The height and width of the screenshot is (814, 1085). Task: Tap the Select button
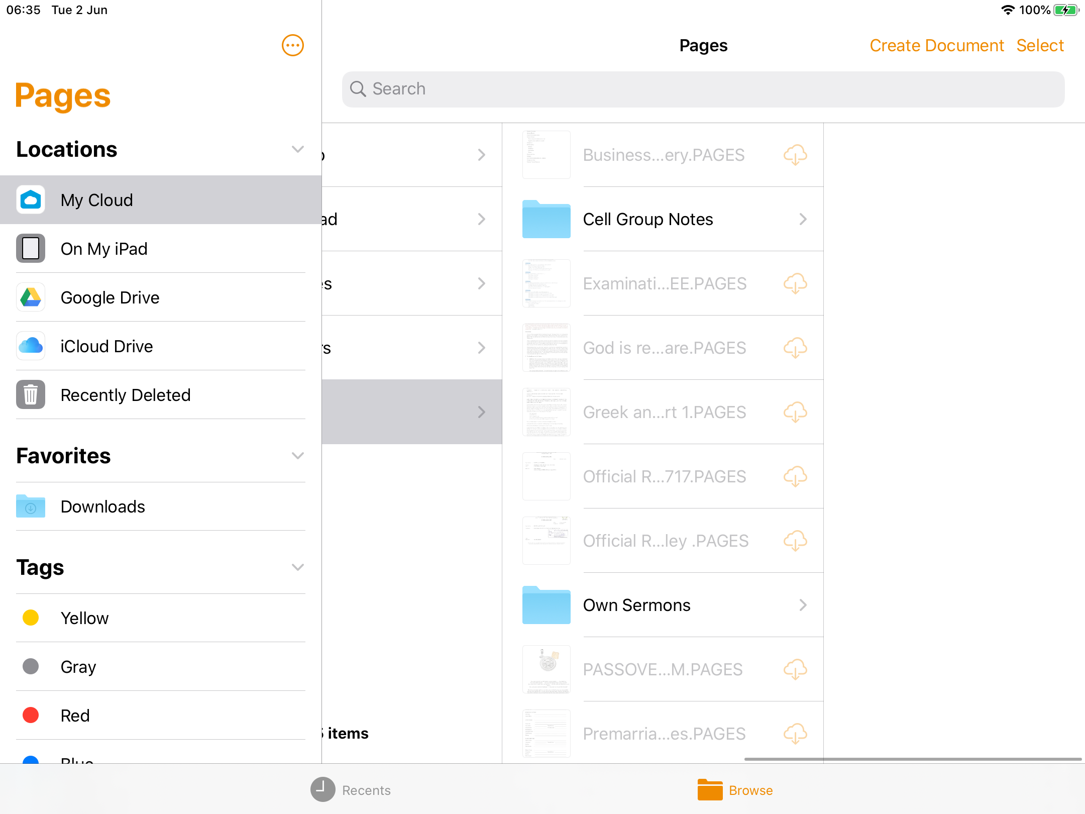click(1040, 46)
